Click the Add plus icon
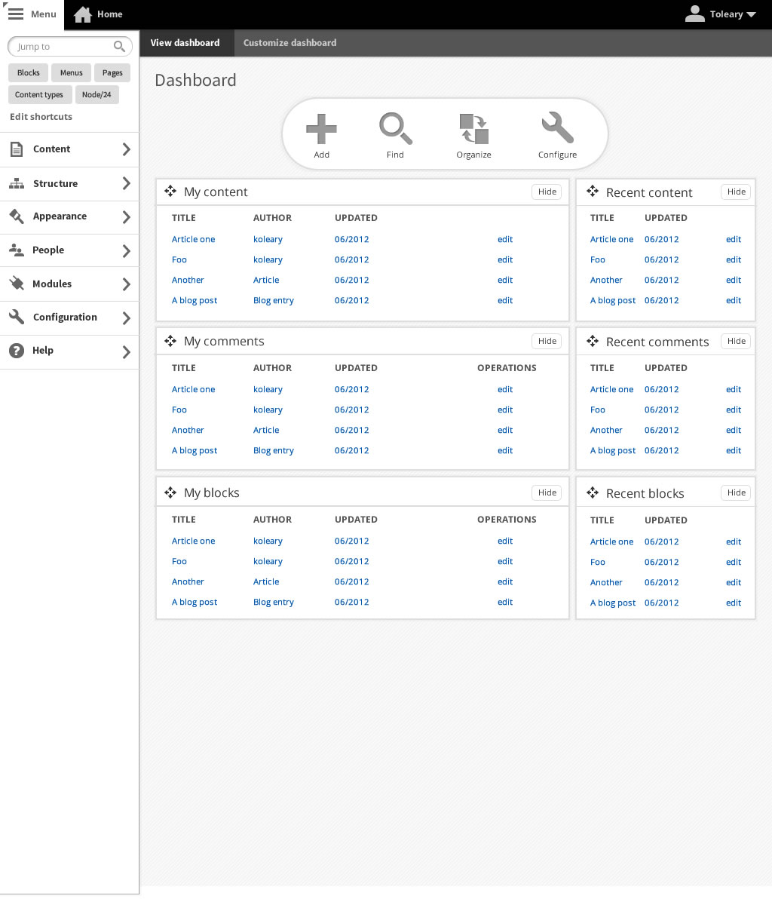Screen dimensions: 772x905 (321, 129)
